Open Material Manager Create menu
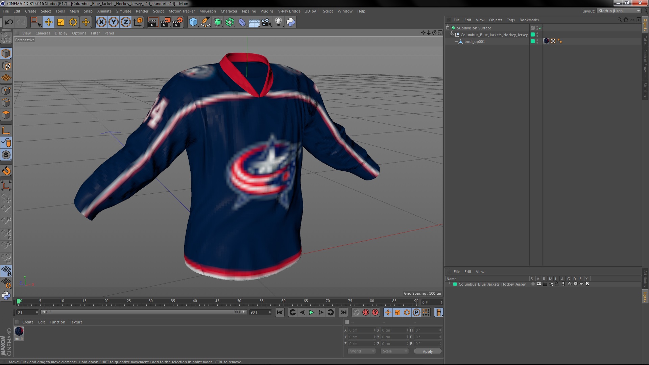This screenshot has width=649, height=365. coord(28,322)
